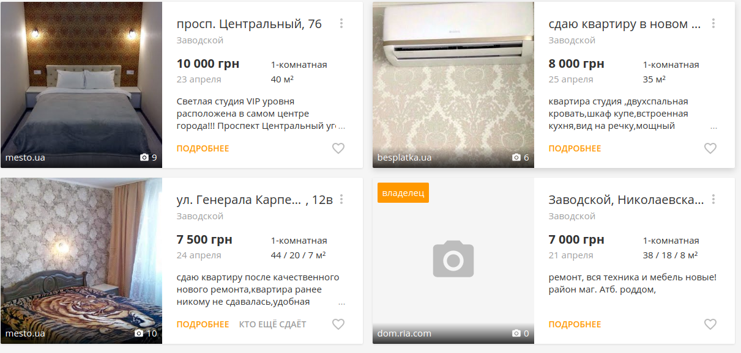Open three-dot menu for сдаю квартиру в новом
The height and width of the screenshot is (353, 741).
[713, 24]
